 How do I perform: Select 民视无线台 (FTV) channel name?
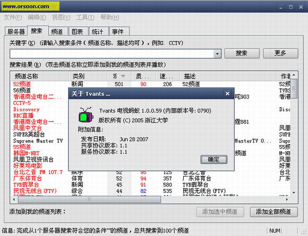pos(35,191)
